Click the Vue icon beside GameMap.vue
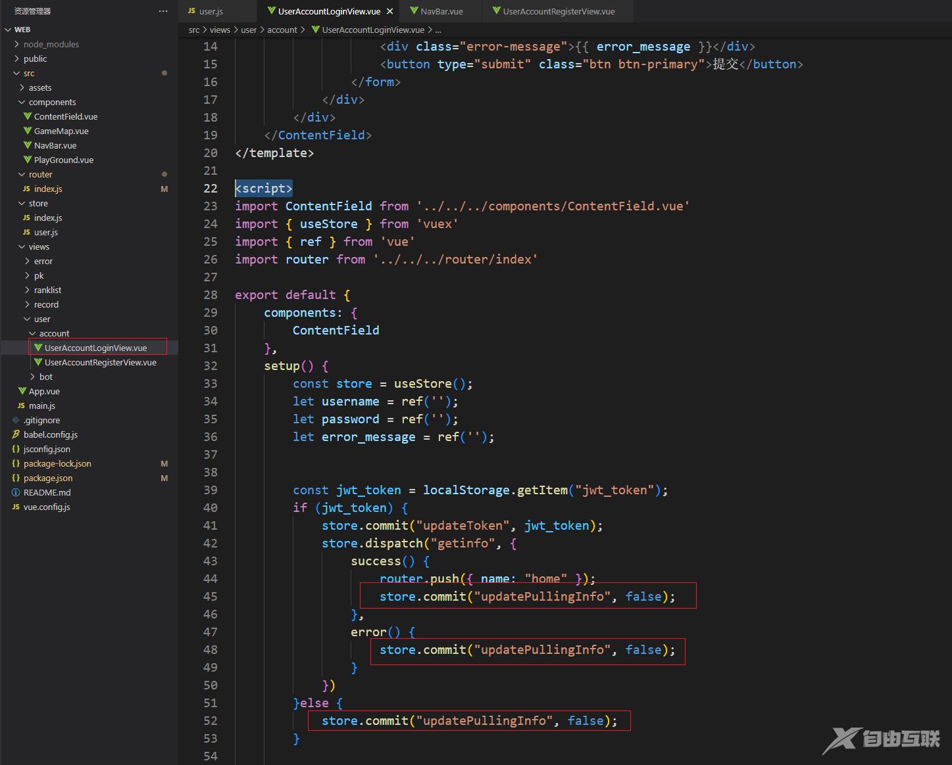This screenshot has height=765, width=952. 28,131
